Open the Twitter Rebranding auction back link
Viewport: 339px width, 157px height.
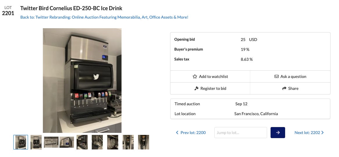coord(104,17)
